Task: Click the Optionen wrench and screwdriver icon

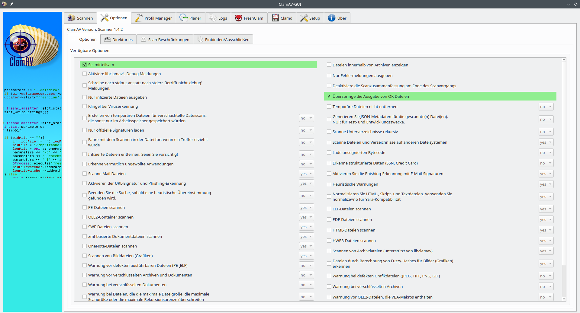Action: [105, 18]
